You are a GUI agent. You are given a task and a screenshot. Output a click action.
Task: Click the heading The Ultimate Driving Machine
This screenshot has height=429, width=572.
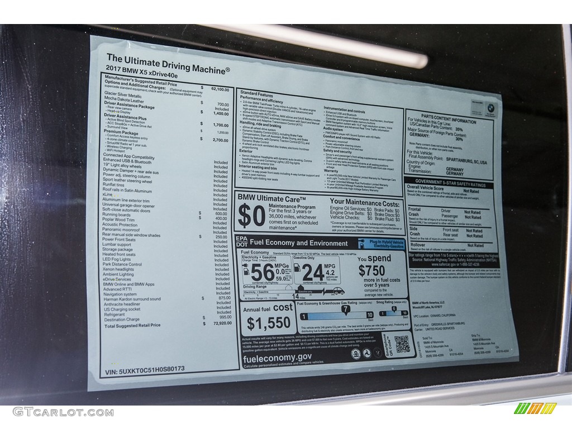click(168, 64)
